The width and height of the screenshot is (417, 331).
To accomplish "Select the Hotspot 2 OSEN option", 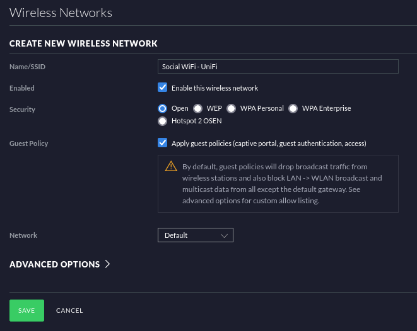I will pyautogui.click(x=162, y=121).
